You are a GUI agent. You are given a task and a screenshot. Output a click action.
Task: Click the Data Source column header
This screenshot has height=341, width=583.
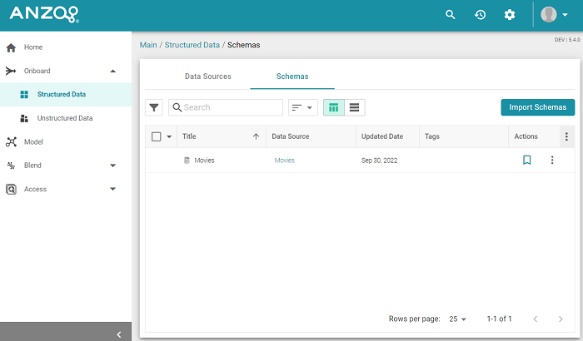(291, 136)
